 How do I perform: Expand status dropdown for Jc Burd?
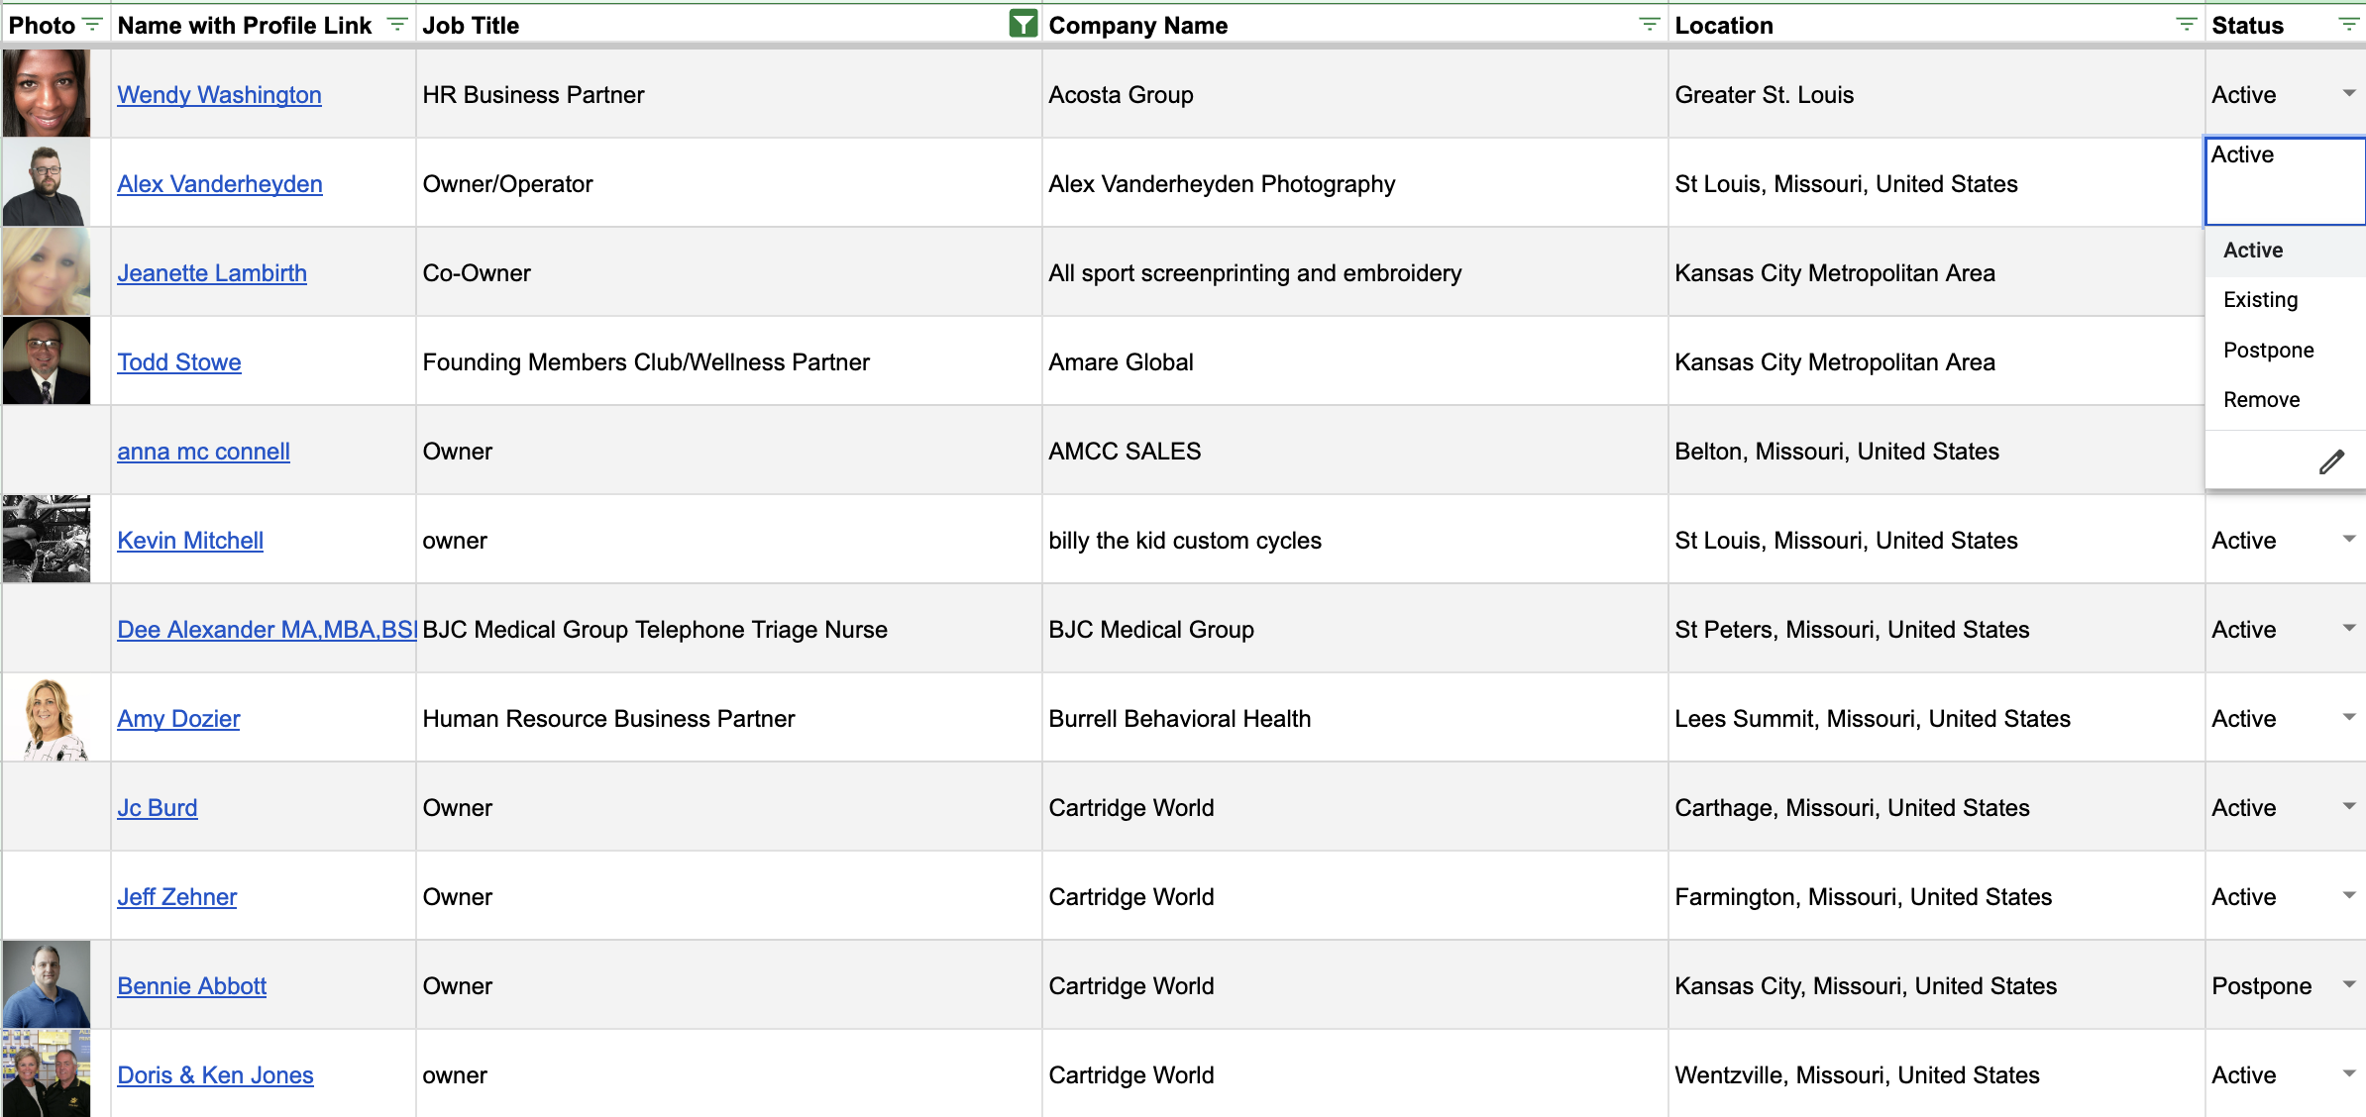(x=2348, y=807)
